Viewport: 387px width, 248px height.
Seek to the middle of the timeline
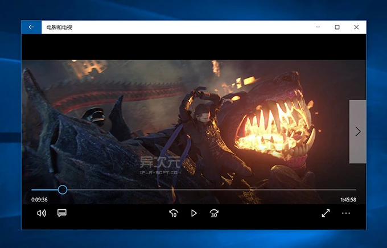tap(193, 190)
